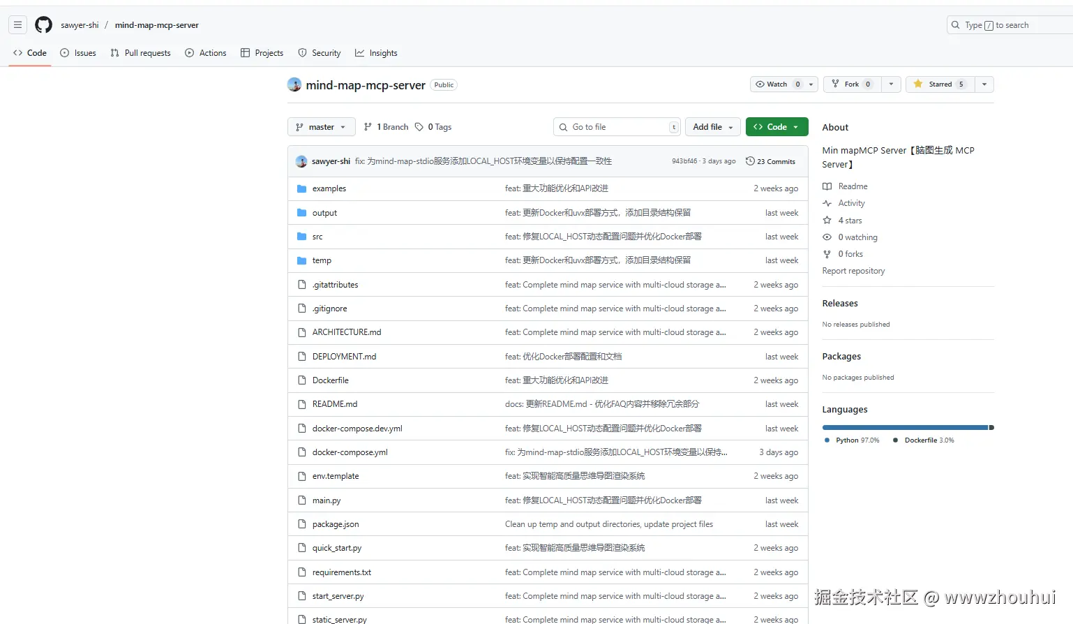Image resolution: width=1073 pixels, height=624 pixels.
Task: Open the docker-compose.yml file
Action: click(350, 452)
